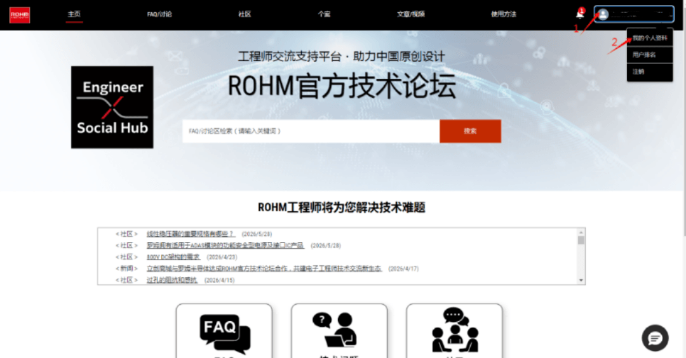Open the 使用方法 menu item
686x358 pixels.
coord(504,14)
